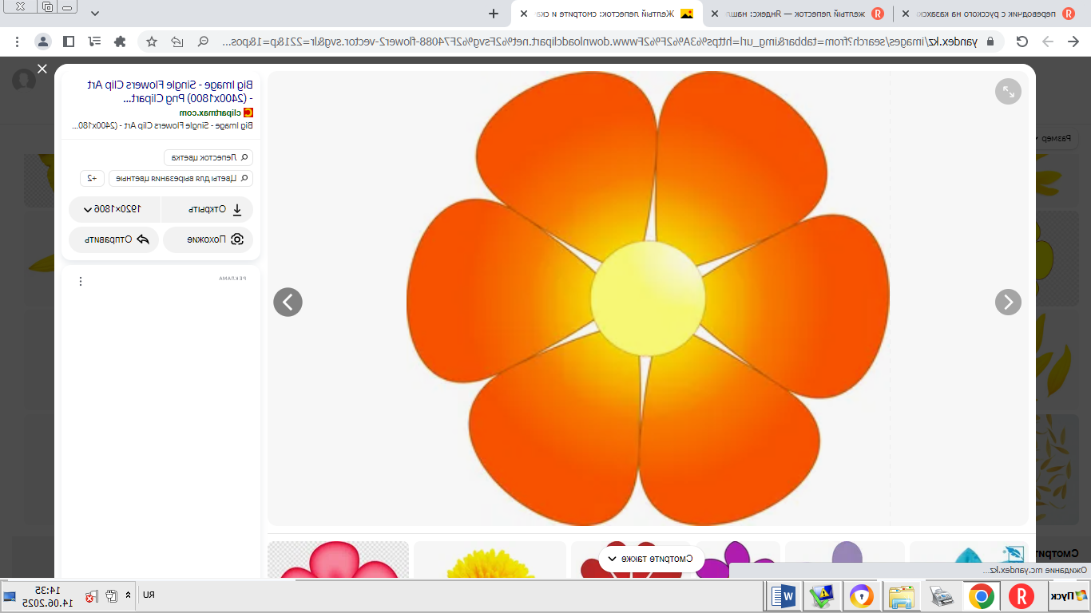Click the left-pointing arrow over the flower image

click(x=288, y=302)
